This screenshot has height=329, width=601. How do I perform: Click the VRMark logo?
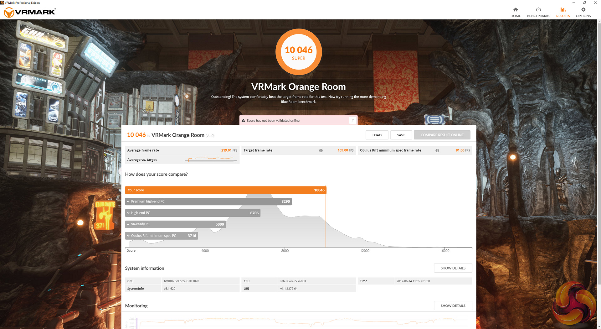click(30, 12)
